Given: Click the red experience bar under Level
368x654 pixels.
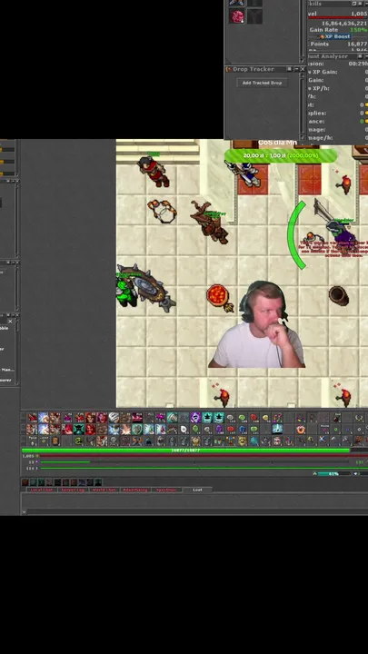Looking at the screenshot, I should [336, 17].
